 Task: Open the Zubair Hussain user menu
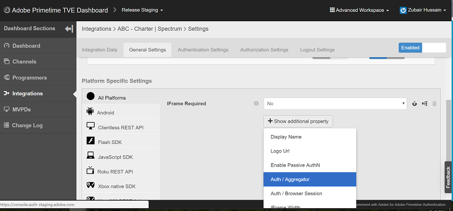click(423, 10)
